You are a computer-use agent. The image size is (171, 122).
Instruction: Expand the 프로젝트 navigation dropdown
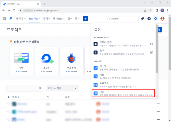click(35, 18)
